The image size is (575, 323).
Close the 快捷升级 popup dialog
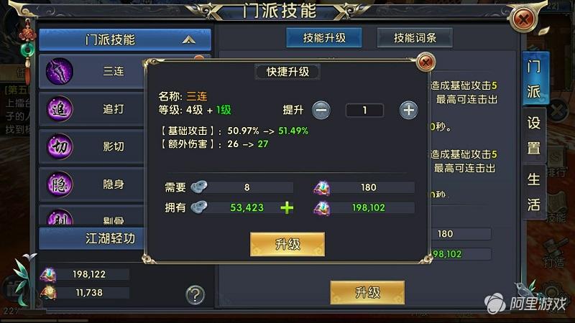pos(425,62)
